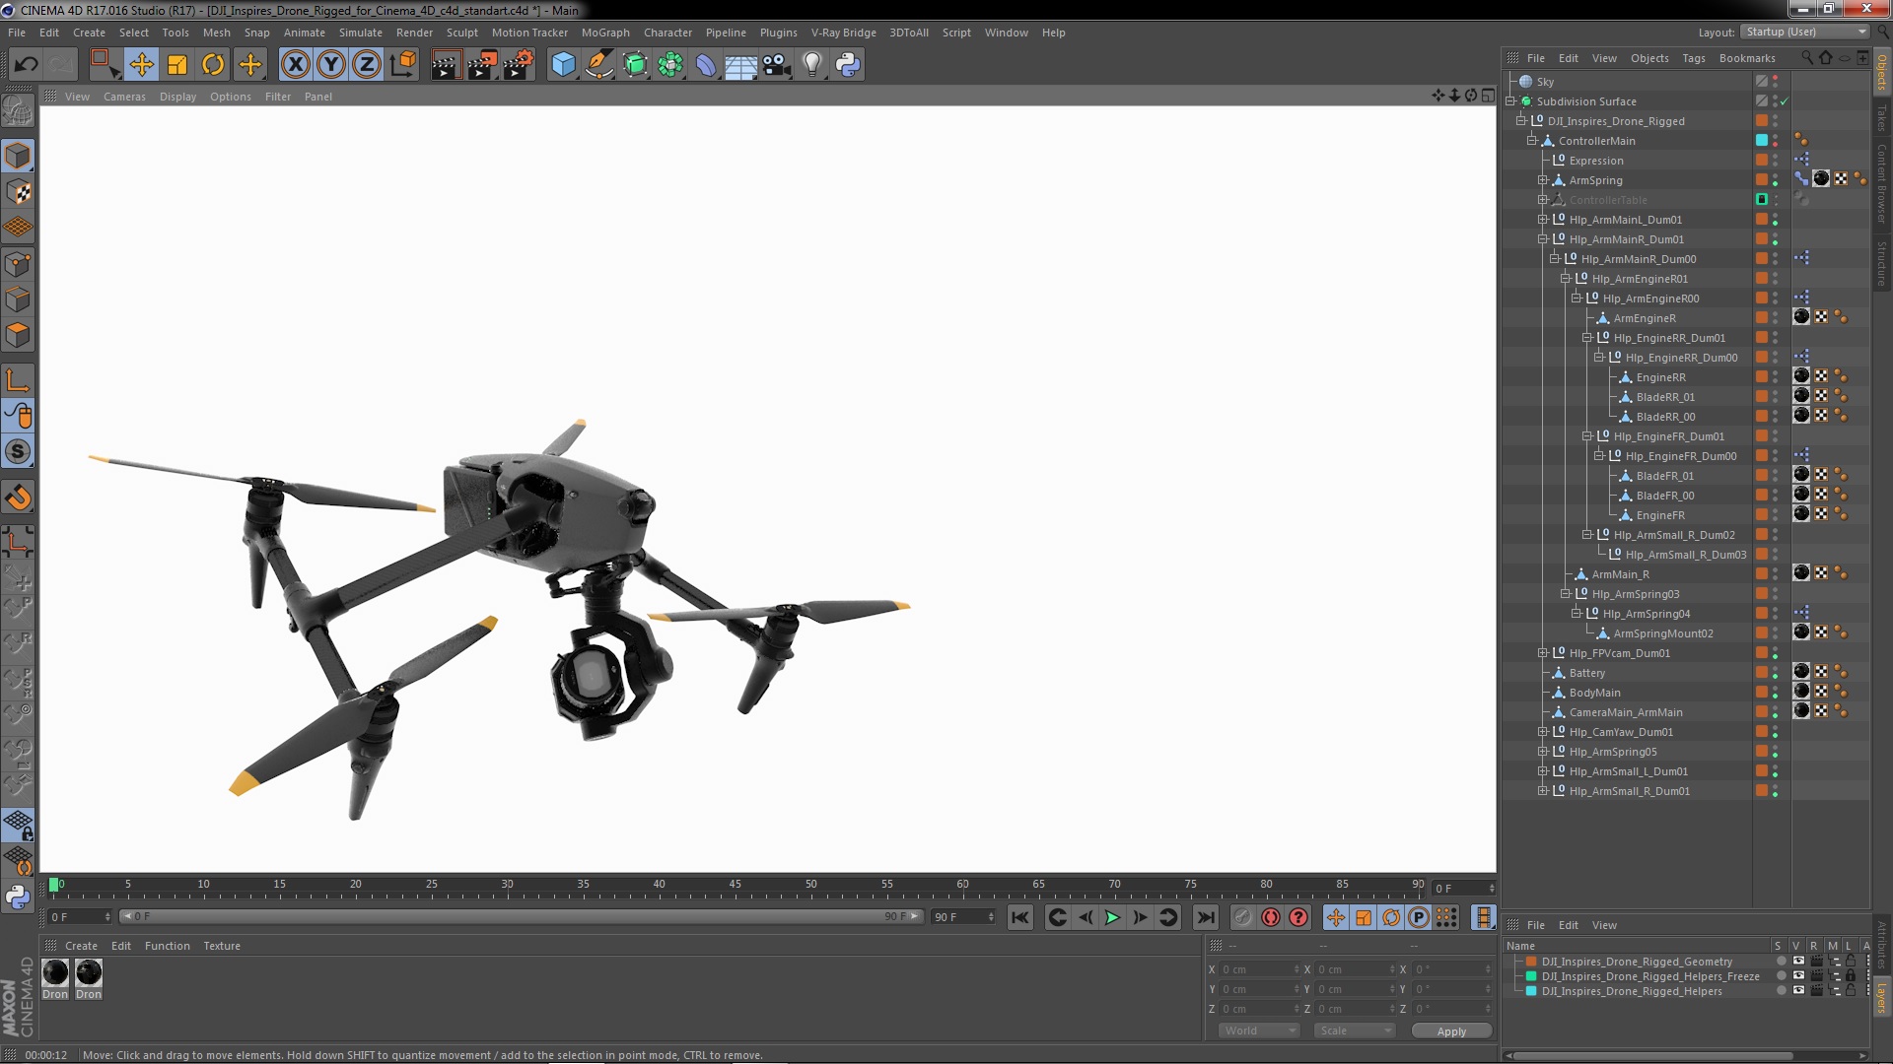Open the Tags menu in Object Manager
1893x1064 pixels.
pos(1693,58)
